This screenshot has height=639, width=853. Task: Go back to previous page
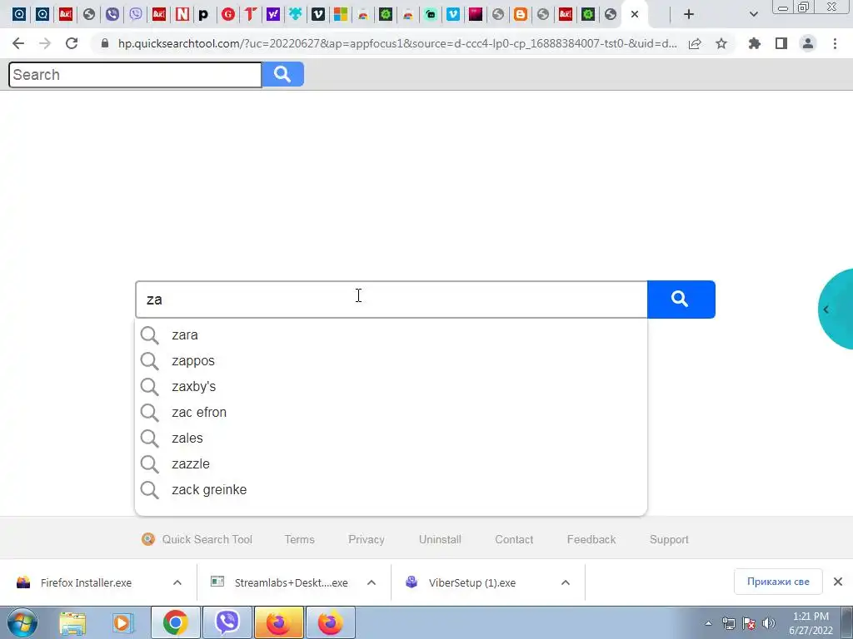point(18,43)
